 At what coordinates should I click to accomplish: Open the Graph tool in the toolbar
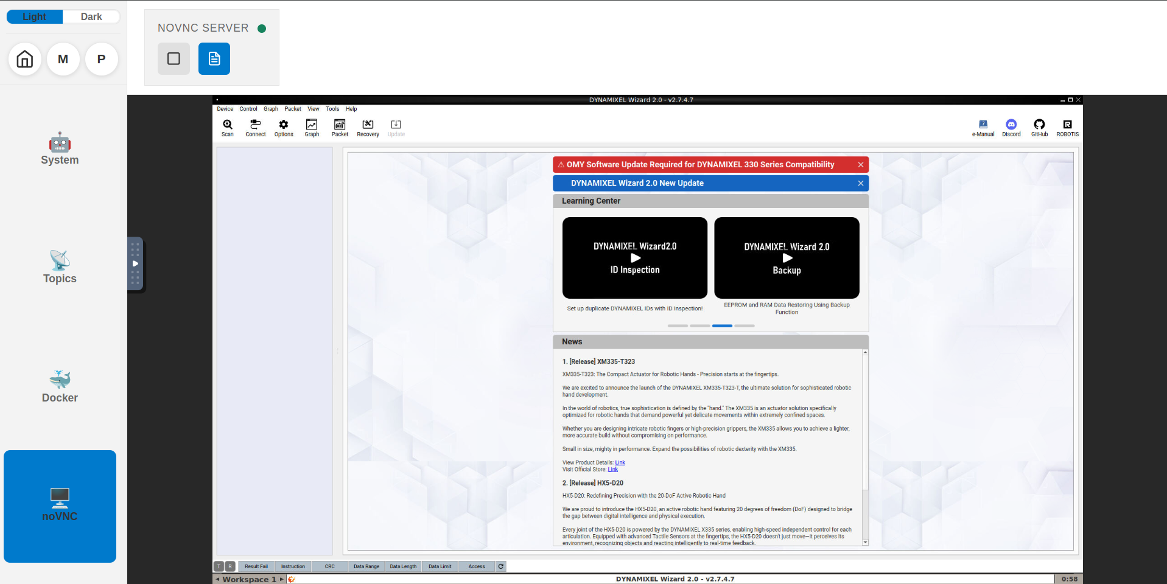coord(312,128)
